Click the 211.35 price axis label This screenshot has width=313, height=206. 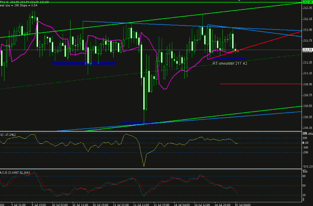click(307, 63)
